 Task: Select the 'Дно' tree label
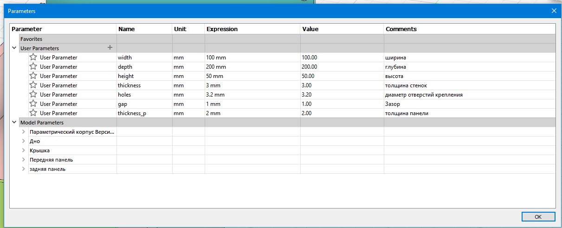click(x=35, y=141)
